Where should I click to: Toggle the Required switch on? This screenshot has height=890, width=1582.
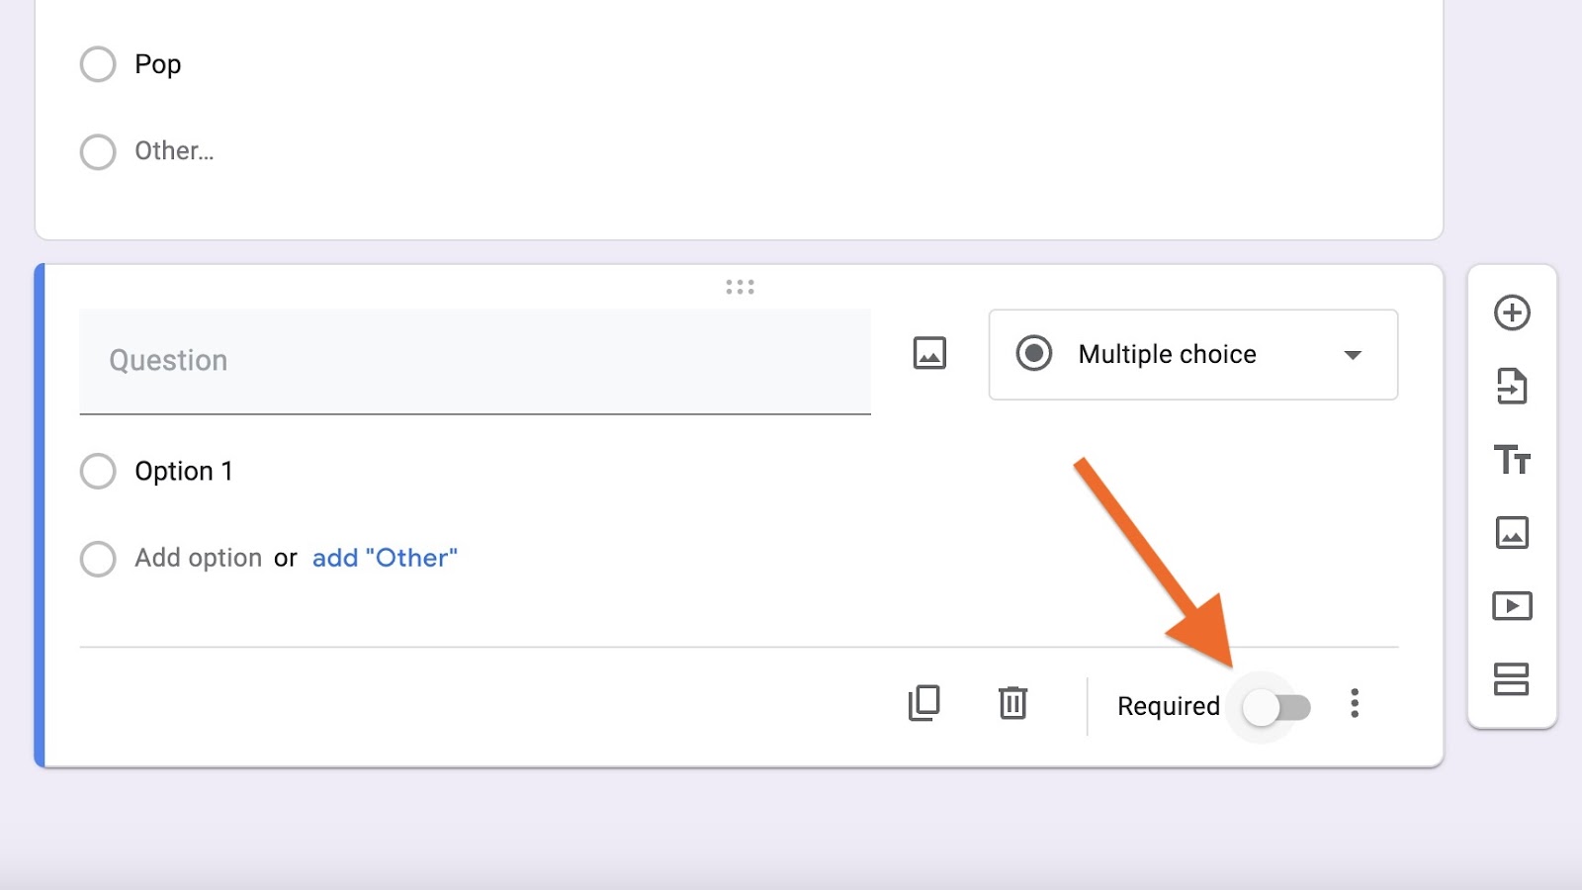click(x=1276, y=707)
